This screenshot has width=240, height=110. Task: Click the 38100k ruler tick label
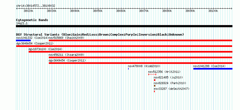point(213,11)
